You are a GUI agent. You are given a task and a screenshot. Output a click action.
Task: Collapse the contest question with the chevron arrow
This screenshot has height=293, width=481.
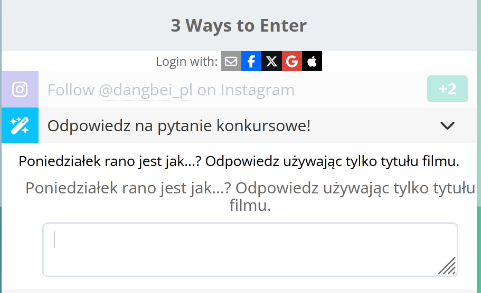(x=447, y=125)
